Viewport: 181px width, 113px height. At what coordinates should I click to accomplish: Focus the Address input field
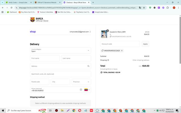[x=61, y=66]
